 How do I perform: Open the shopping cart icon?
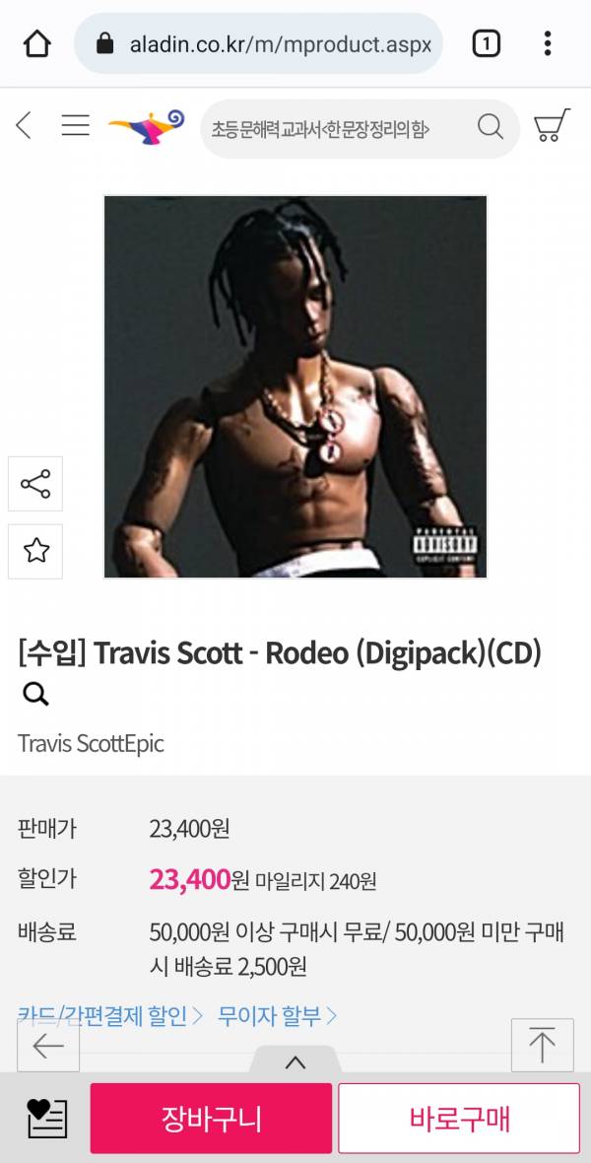coord(552,125)
